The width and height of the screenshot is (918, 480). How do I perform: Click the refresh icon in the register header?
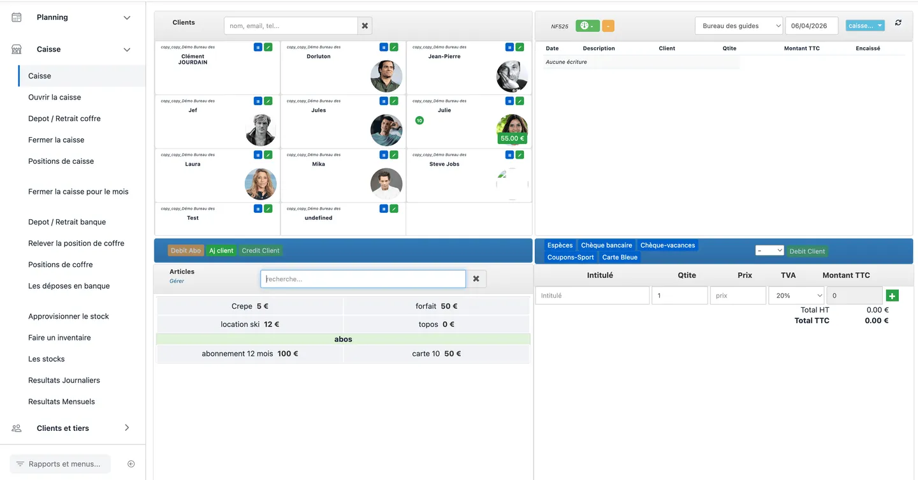[x=898, y=23]
